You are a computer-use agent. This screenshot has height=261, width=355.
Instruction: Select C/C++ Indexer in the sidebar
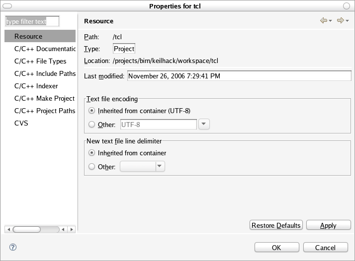(x=36, y=86)
